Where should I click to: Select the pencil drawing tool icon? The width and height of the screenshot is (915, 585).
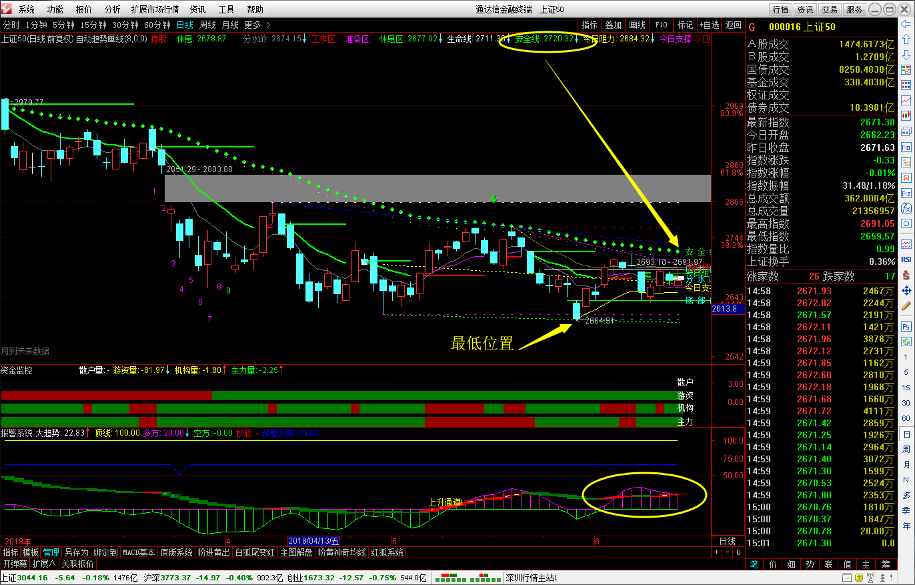(x=906, y=306)
